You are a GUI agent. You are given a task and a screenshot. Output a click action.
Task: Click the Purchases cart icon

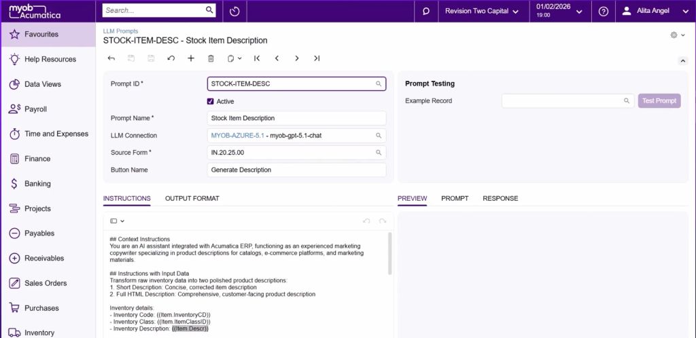(15, 308)
